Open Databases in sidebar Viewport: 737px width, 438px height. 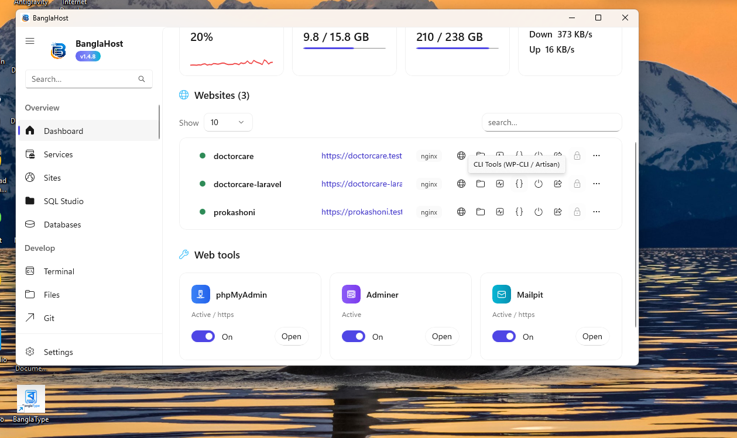point(88,225)
